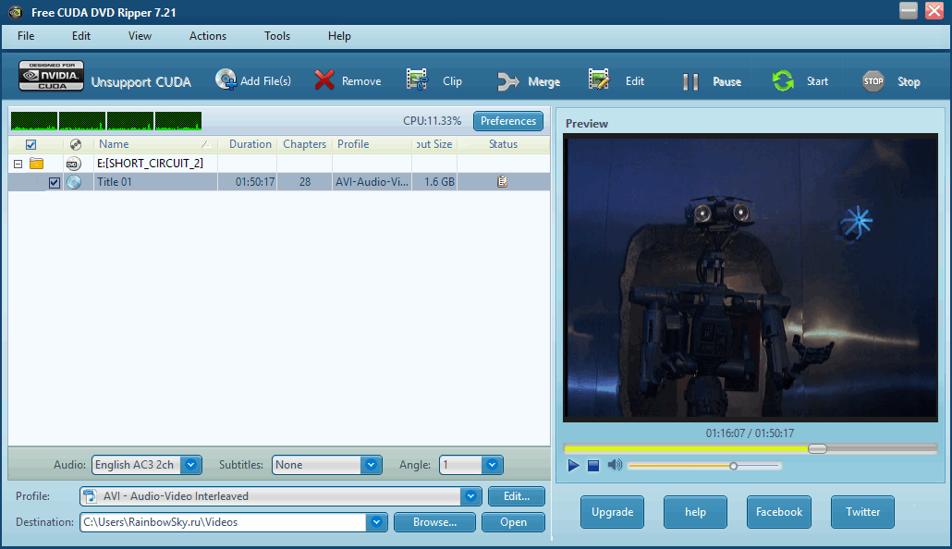Open the Subtitles dropdown

point(371,465)
